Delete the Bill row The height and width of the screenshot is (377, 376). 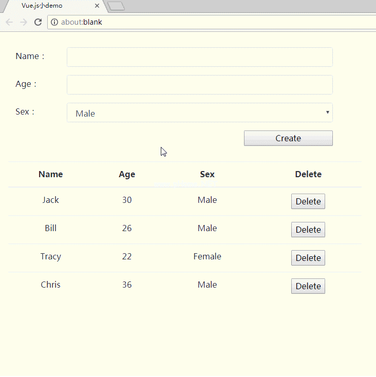coord(308,230)
